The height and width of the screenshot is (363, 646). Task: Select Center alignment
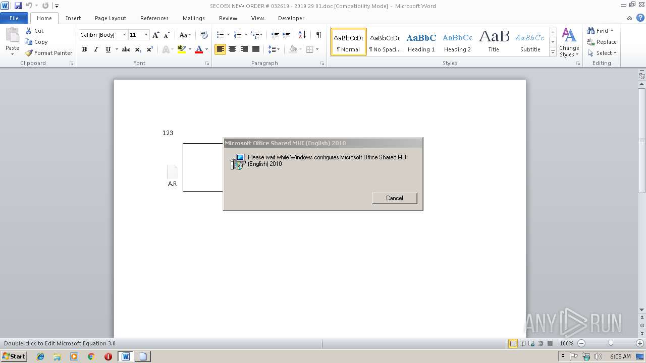pyautogui.click(x=232, y=49)
